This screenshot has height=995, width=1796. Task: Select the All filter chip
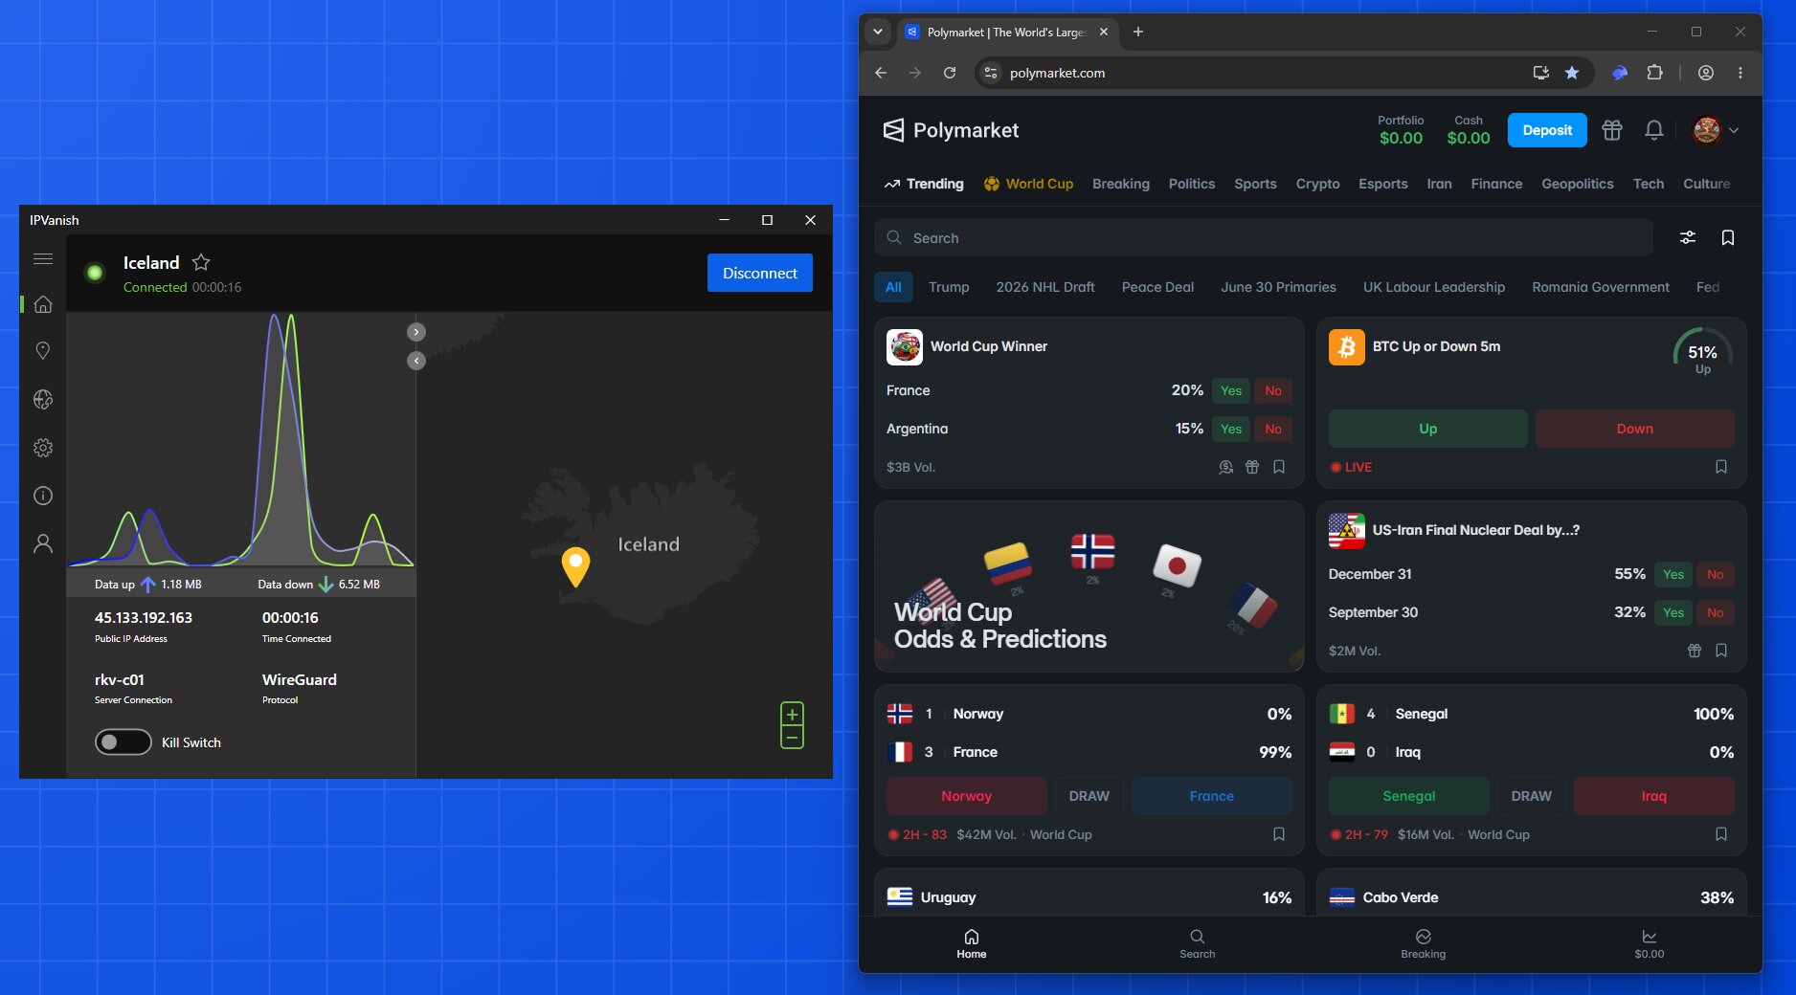tap(893, 287)
